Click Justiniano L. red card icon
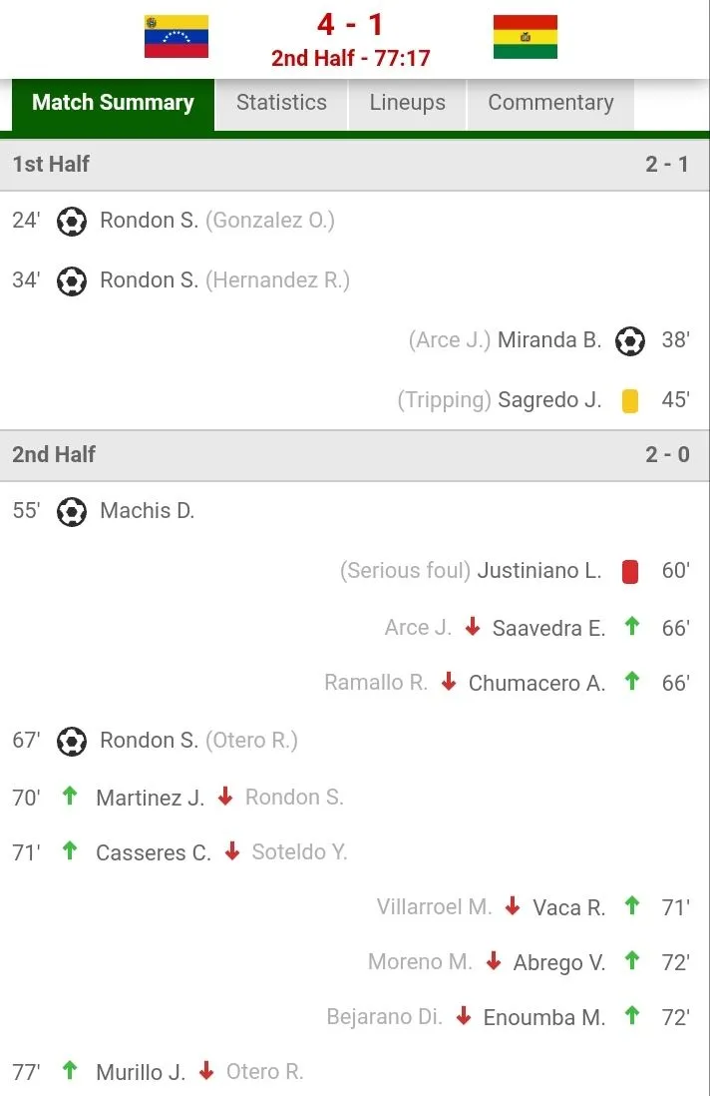 [x=629, y=571]
